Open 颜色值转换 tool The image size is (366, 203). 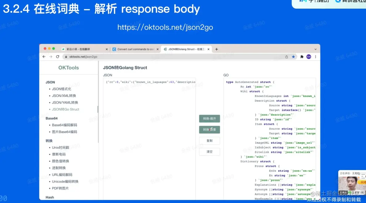[x=60, y=161]
